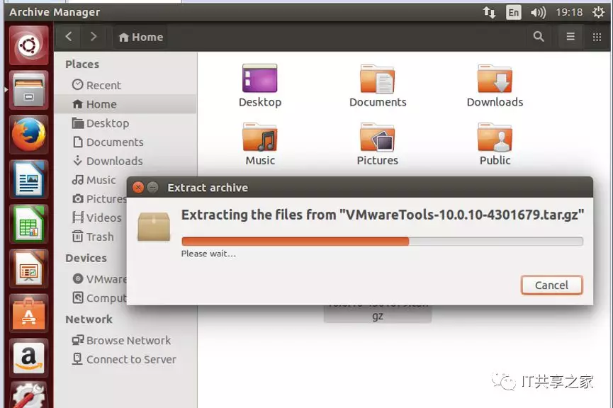Click Connect to Server in sidebar

pos(124,359)
